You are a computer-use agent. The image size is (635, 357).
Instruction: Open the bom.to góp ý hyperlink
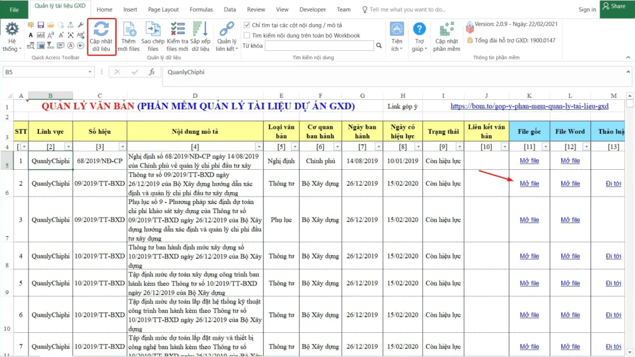[530, 106]
